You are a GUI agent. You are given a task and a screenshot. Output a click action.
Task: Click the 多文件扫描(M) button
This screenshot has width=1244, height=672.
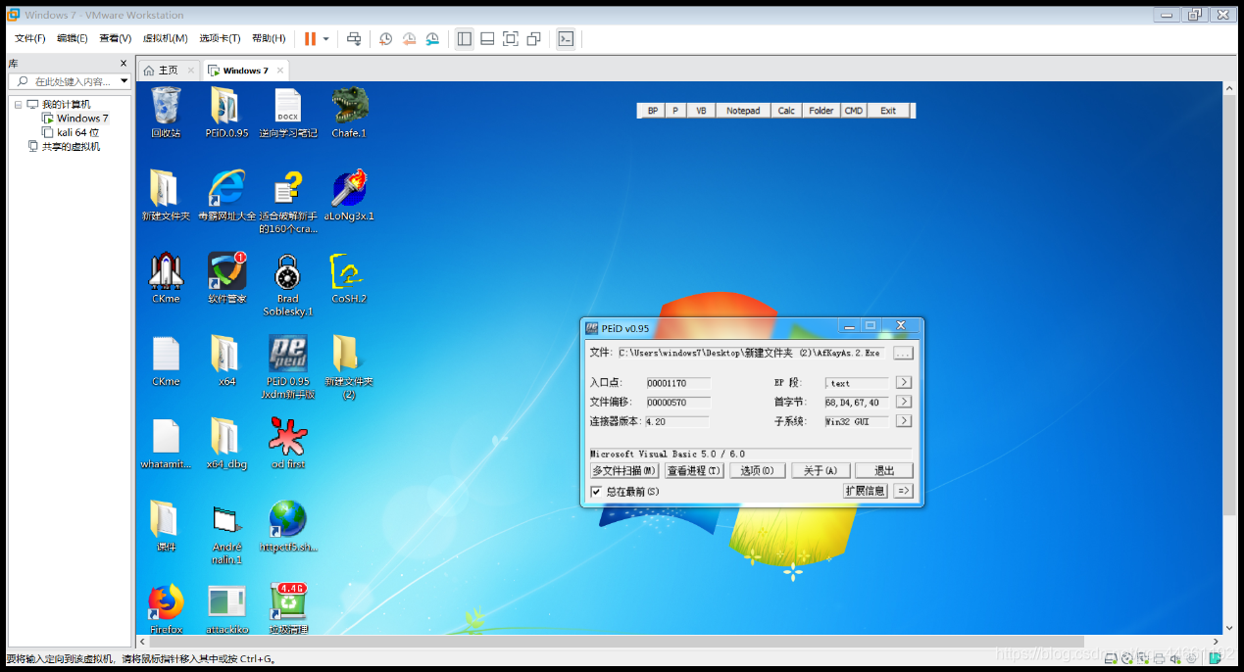point(624,471)
